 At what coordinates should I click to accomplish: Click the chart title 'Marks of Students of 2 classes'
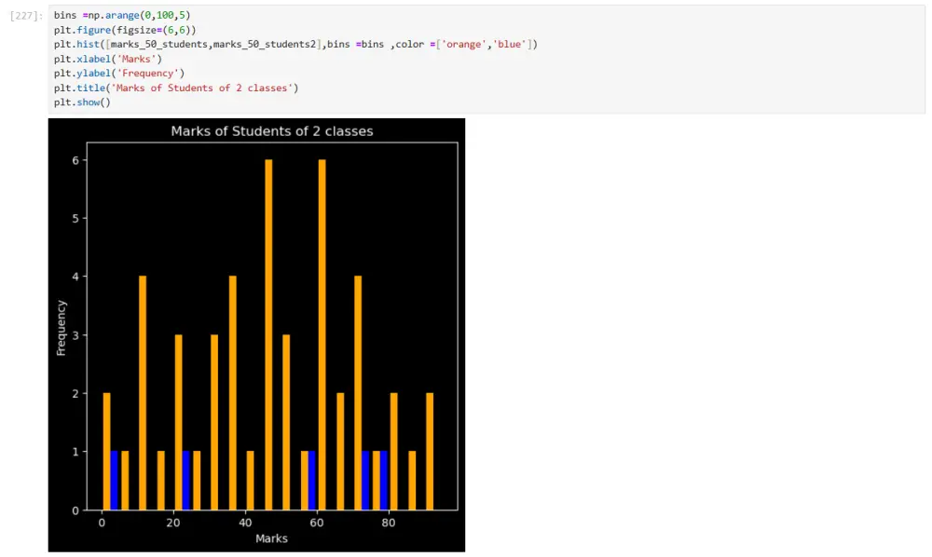pyautogui.click(x=271, y=131)
